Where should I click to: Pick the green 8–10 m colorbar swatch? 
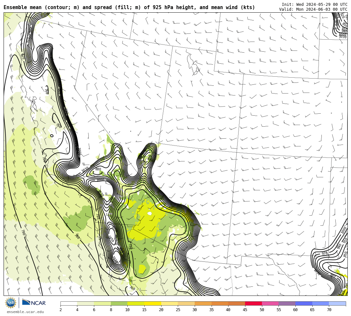coord(119,303)
